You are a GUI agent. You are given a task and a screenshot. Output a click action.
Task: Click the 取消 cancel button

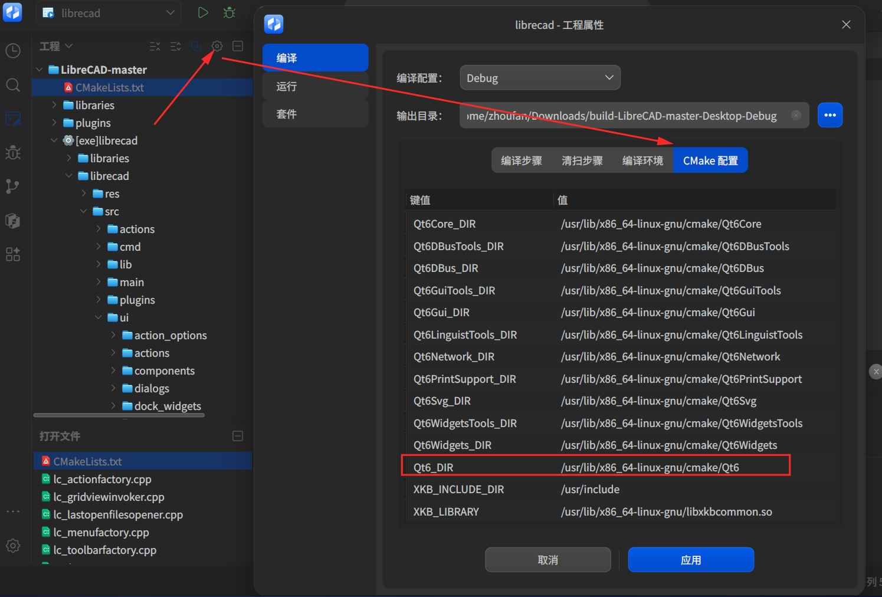point(547,560)
